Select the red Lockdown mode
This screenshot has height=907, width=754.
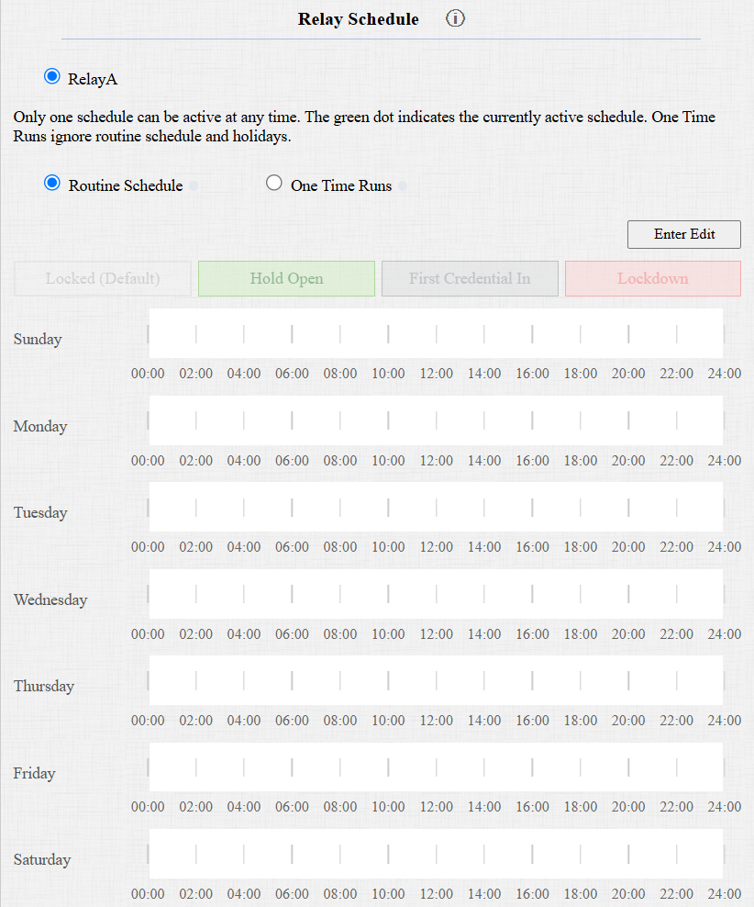653,279
